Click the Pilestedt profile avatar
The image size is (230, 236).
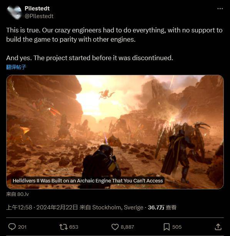14,12
